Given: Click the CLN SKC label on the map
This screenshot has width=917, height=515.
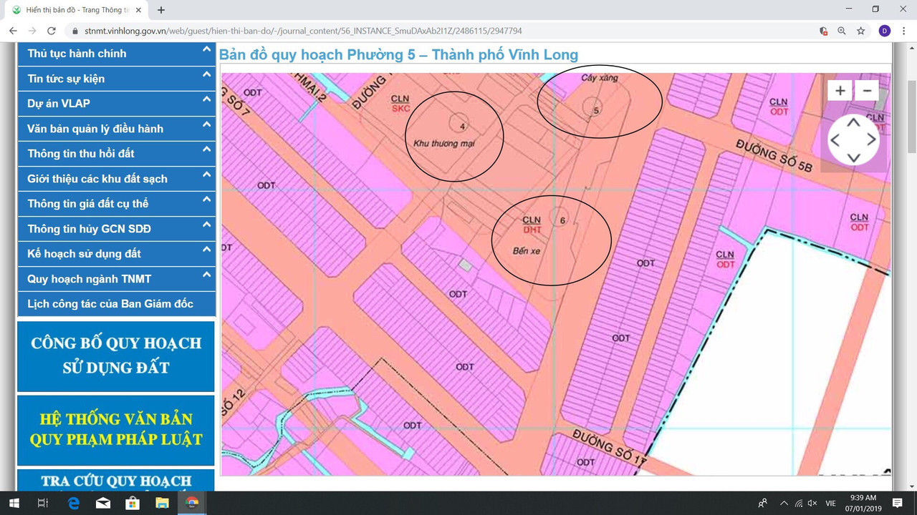Looking at the screenshot, I should pyautogui.click(x=401, y=102).
